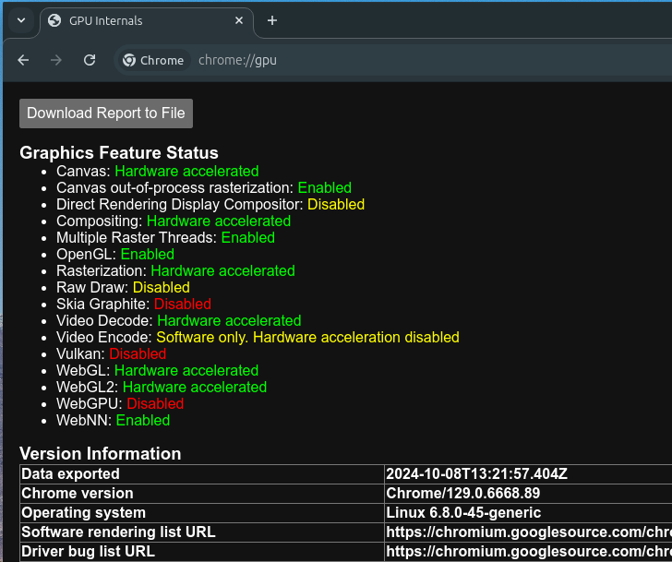Click the Graphics Feature Status heading
The height and width of the screenshot is (562, 672).
tap(119, 153)
